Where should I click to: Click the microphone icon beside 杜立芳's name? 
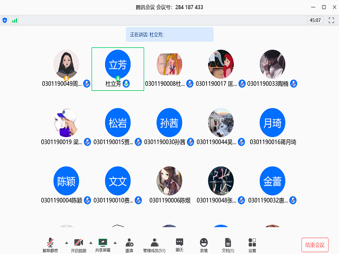point(127,84)
